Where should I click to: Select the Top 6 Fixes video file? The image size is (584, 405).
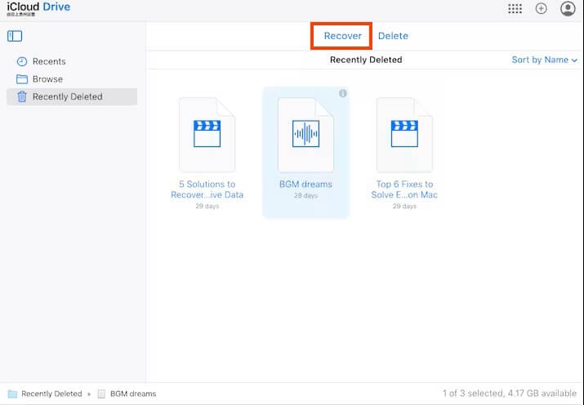(404, 135)
